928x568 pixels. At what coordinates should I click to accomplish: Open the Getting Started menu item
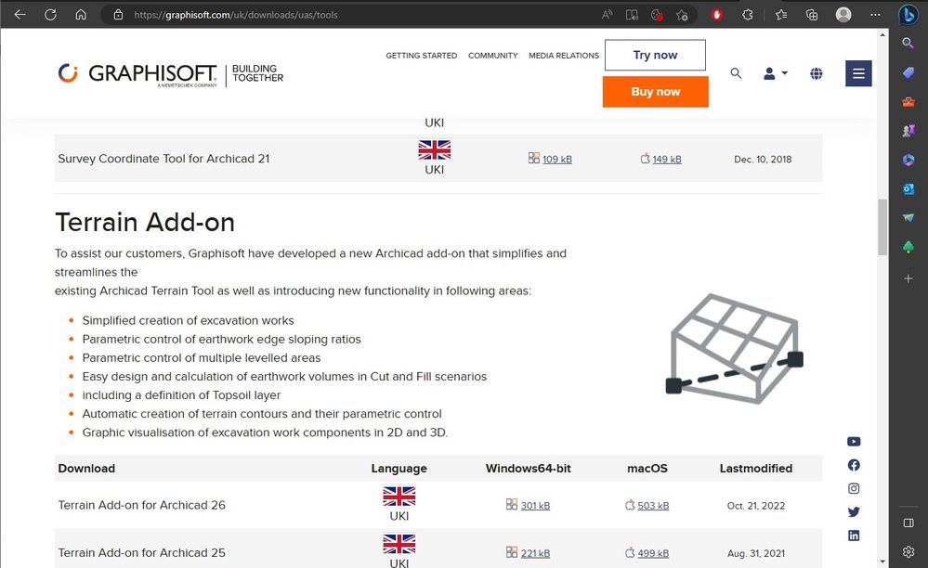pos(422,56)
